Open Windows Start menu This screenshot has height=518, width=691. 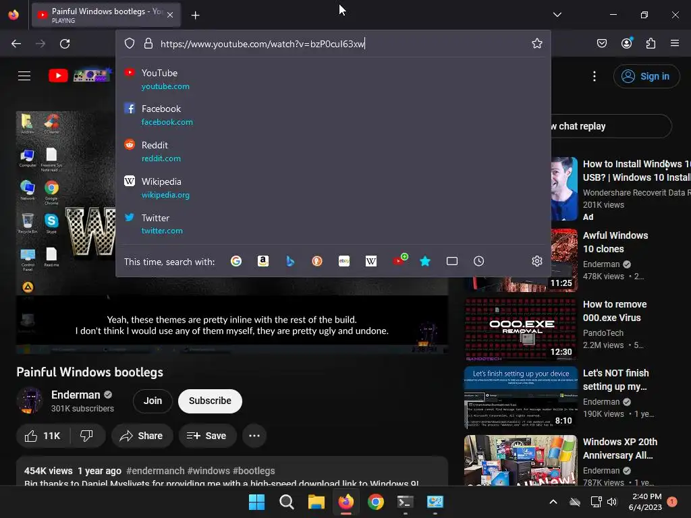click(256, 502)
